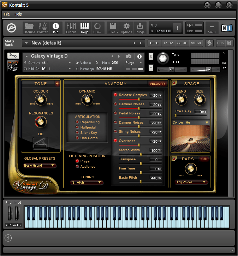Open the File menu

pyautogui.click(x=7, y=14)
